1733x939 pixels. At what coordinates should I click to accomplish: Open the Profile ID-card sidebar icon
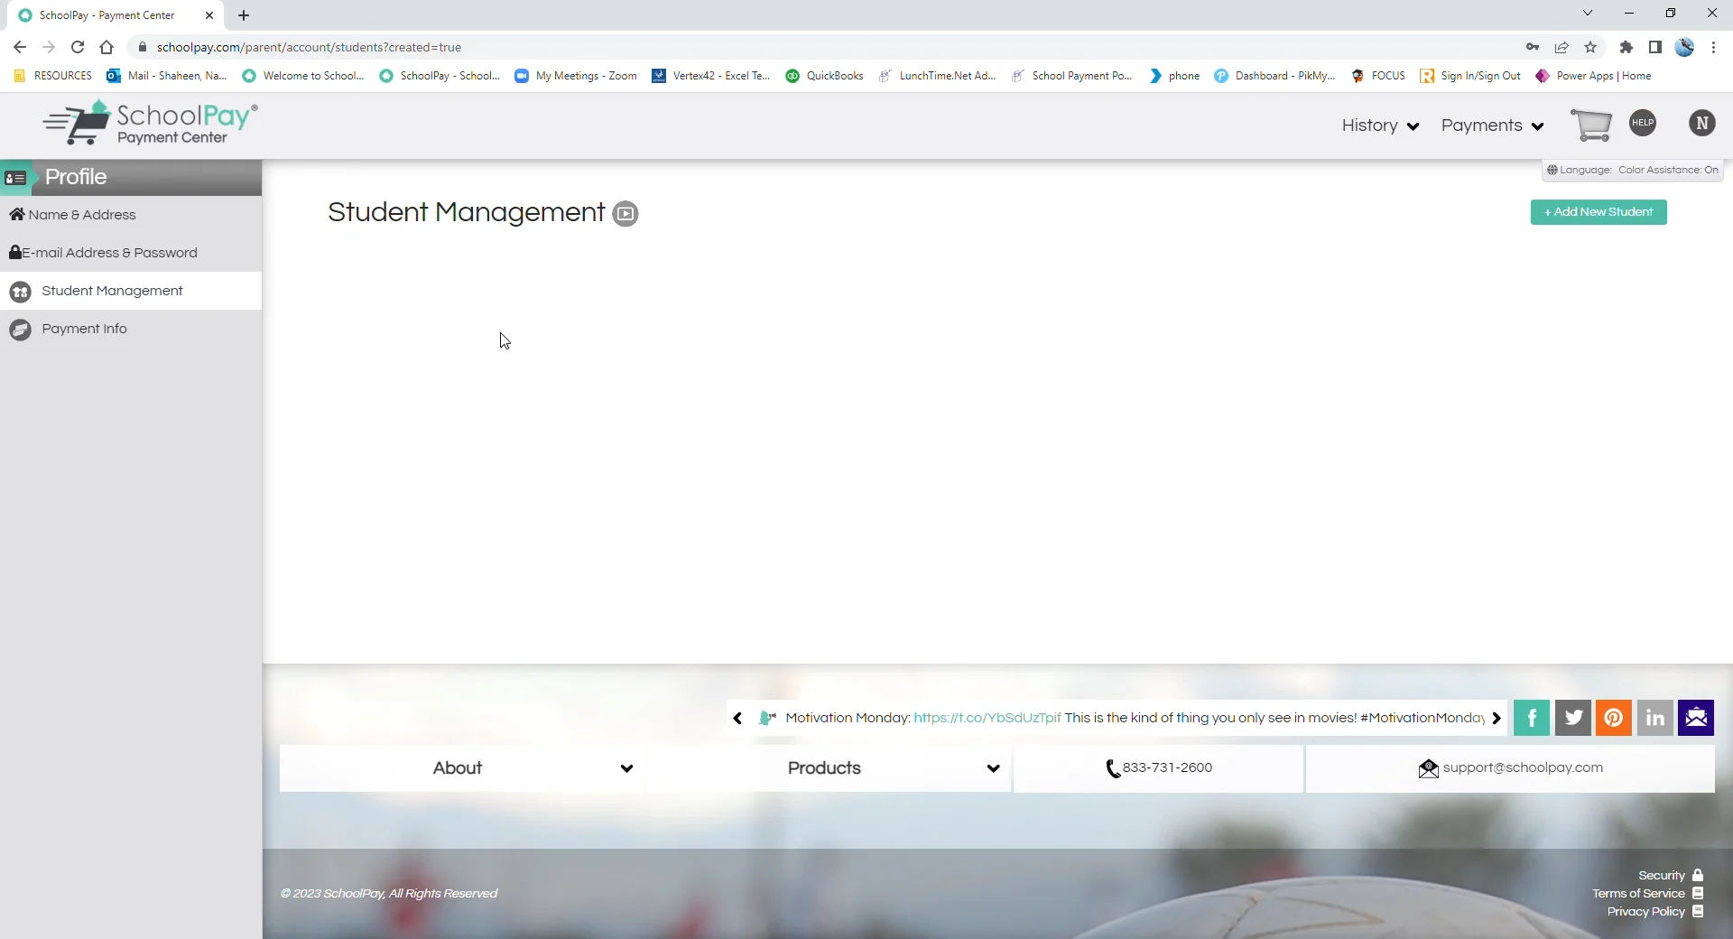pos(15,178)
